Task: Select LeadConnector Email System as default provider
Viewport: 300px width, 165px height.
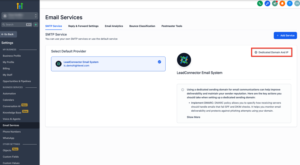Action: (108, 64)
